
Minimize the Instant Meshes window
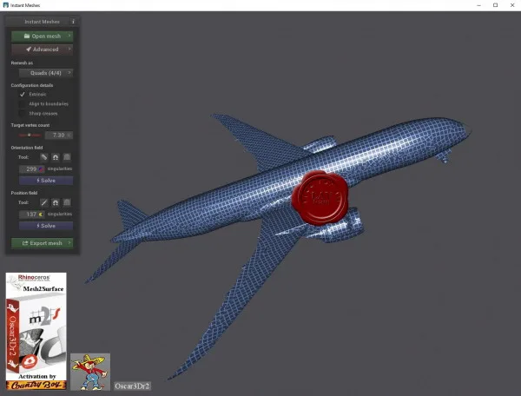(x=478, y=5)
